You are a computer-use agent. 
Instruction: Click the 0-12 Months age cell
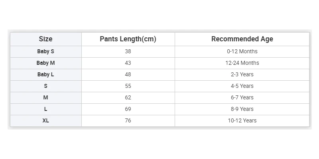242,51
